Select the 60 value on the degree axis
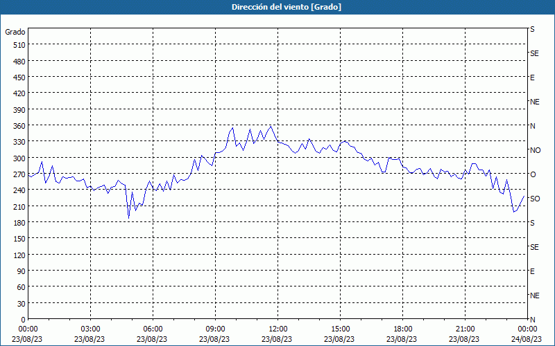 22,287
